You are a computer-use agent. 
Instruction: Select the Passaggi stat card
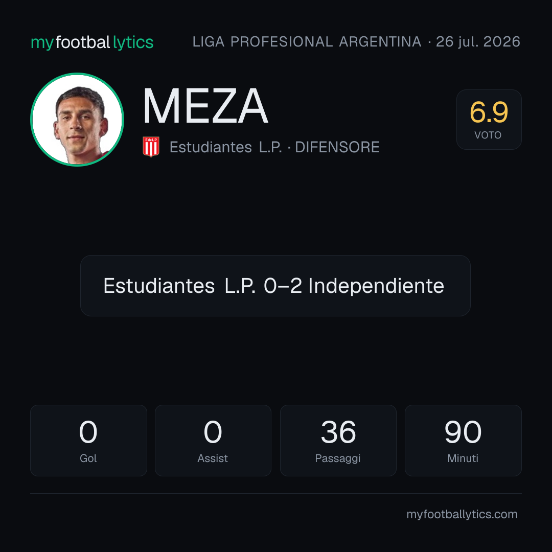pos(338,441)
